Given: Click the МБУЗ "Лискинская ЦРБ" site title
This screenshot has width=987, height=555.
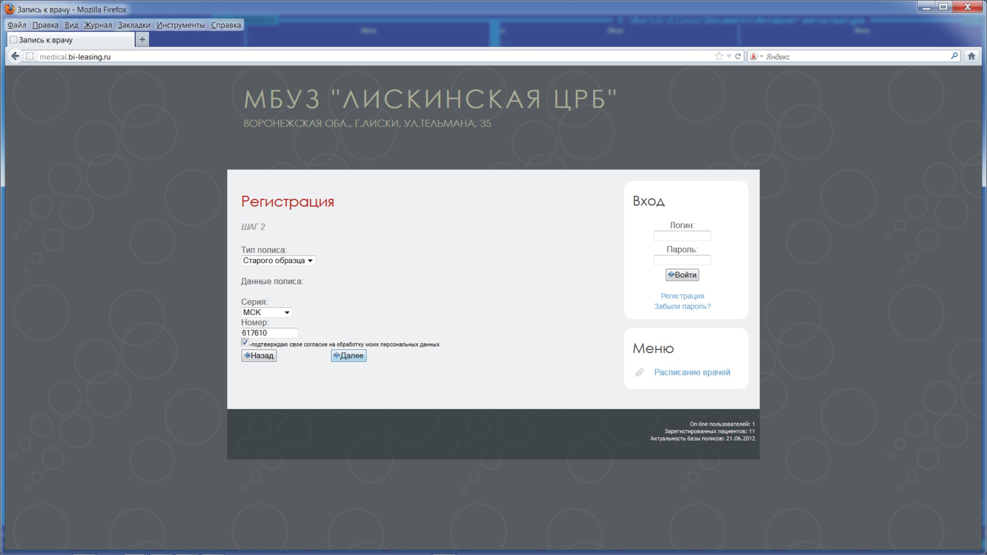Looking at the screenshot, I should (430, 100).
